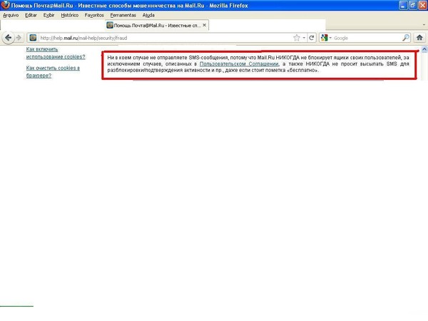Open the Как очистить cookies в браузере link
428x321 pixels.
[x=53, y=71]
